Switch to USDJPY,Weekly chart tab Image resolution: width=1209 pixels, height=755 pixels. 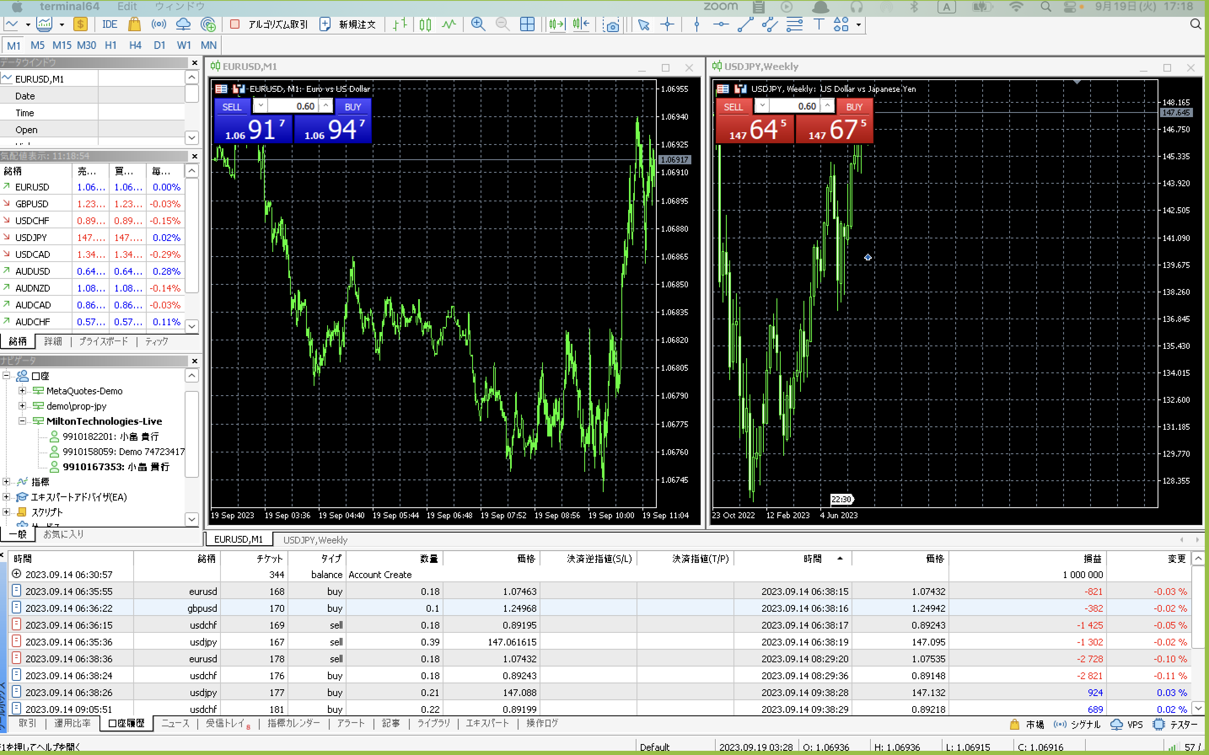pos(315,540)
